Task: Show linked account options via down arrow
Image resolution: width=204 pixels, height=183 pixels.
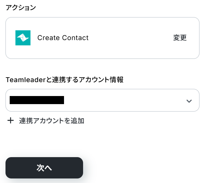Action: tap(189, 101)
